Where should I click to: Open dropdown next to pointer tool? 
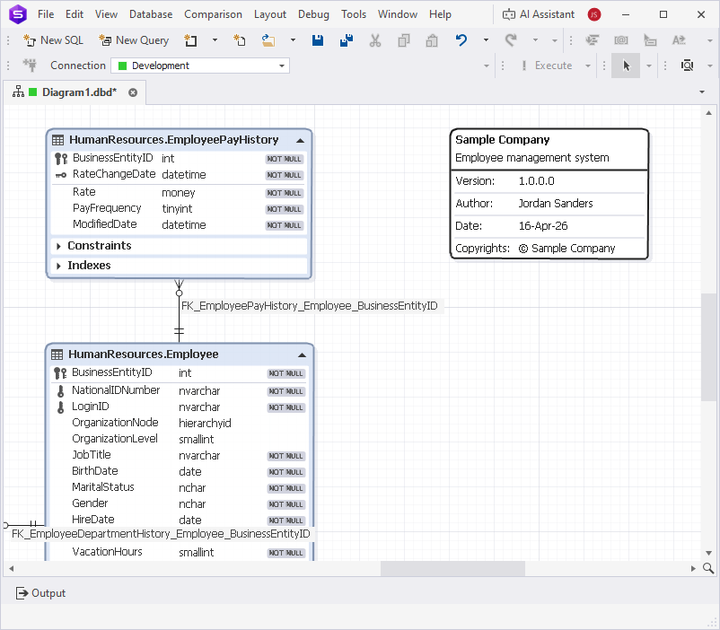click(649, 66)
